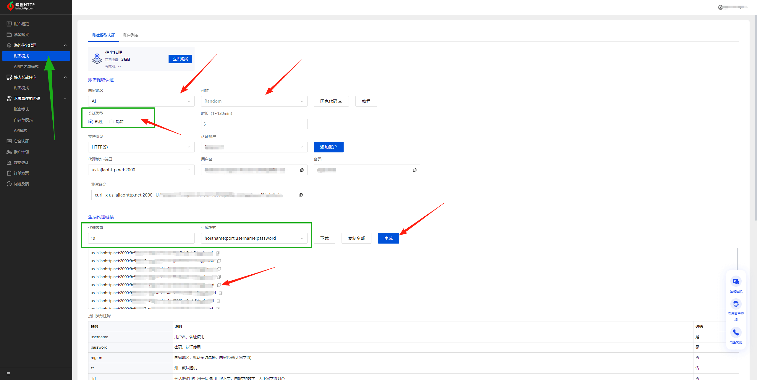The image size is (757, 380).
Task: Click the blue 生成 generate button
Action: coord(388,238)
